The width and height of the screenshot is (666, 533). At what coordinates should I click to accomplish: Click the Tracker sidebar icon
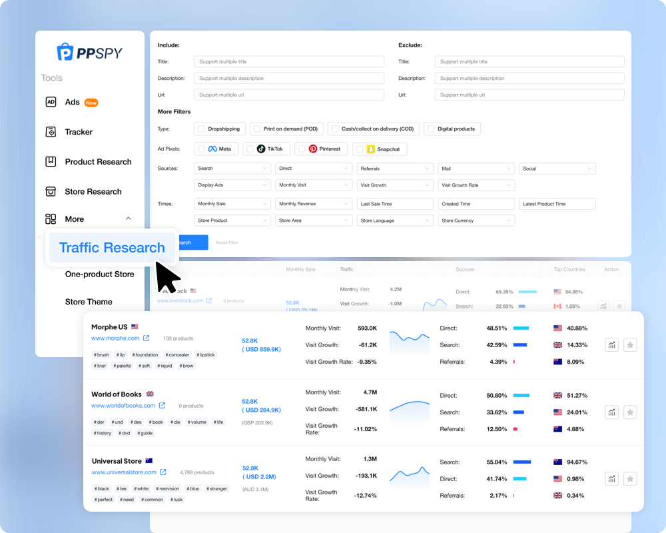pos(51,132)
